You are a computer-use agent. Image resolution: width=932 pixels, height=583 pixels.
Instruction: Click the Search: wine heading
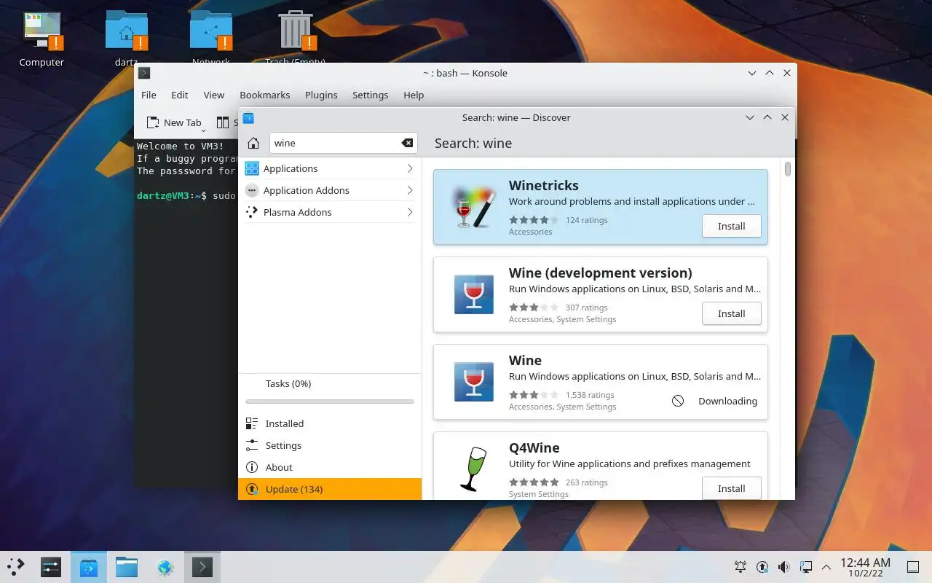473,143
